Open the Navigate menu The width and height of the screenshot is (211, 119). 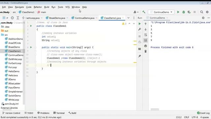point(19,7)
